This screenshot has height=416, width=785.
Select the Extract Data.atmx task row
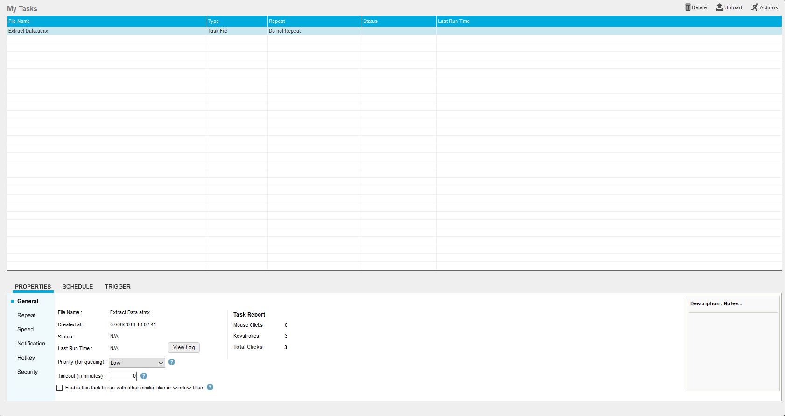click(394, 31)
